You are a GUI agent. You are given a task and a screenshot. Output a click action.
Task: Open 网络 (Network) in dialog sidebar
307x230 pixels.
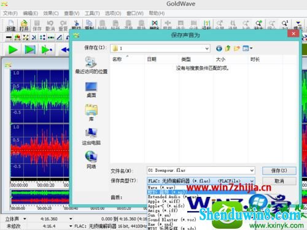coord(91,160)
